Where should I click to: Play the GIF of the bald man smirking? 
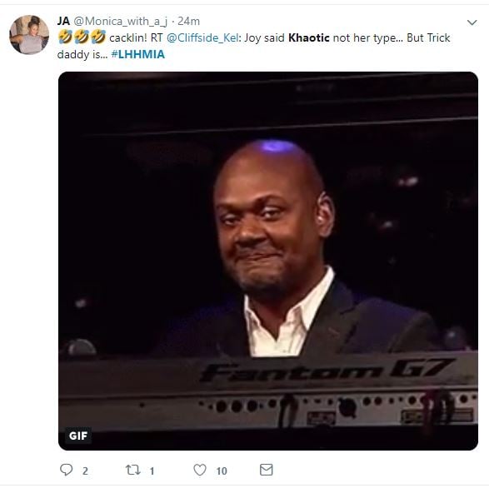click(x=268, y=261)
